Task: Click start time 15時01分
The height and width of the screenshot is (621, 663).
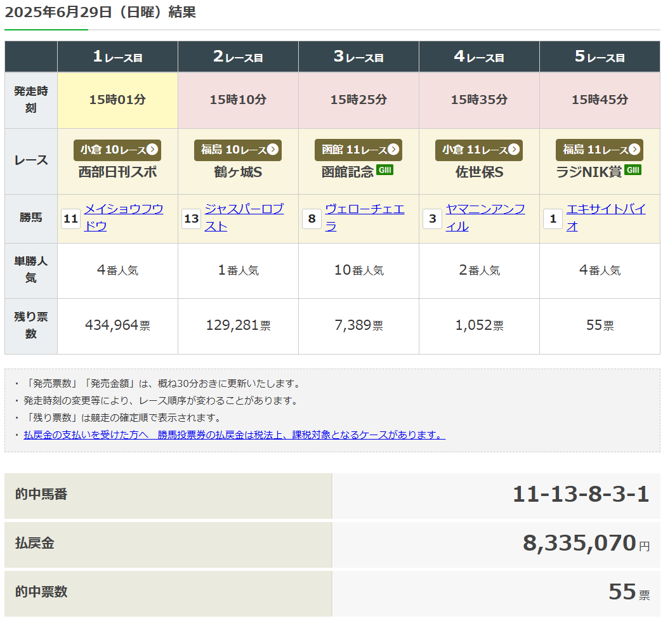Action: click(117, 100)
